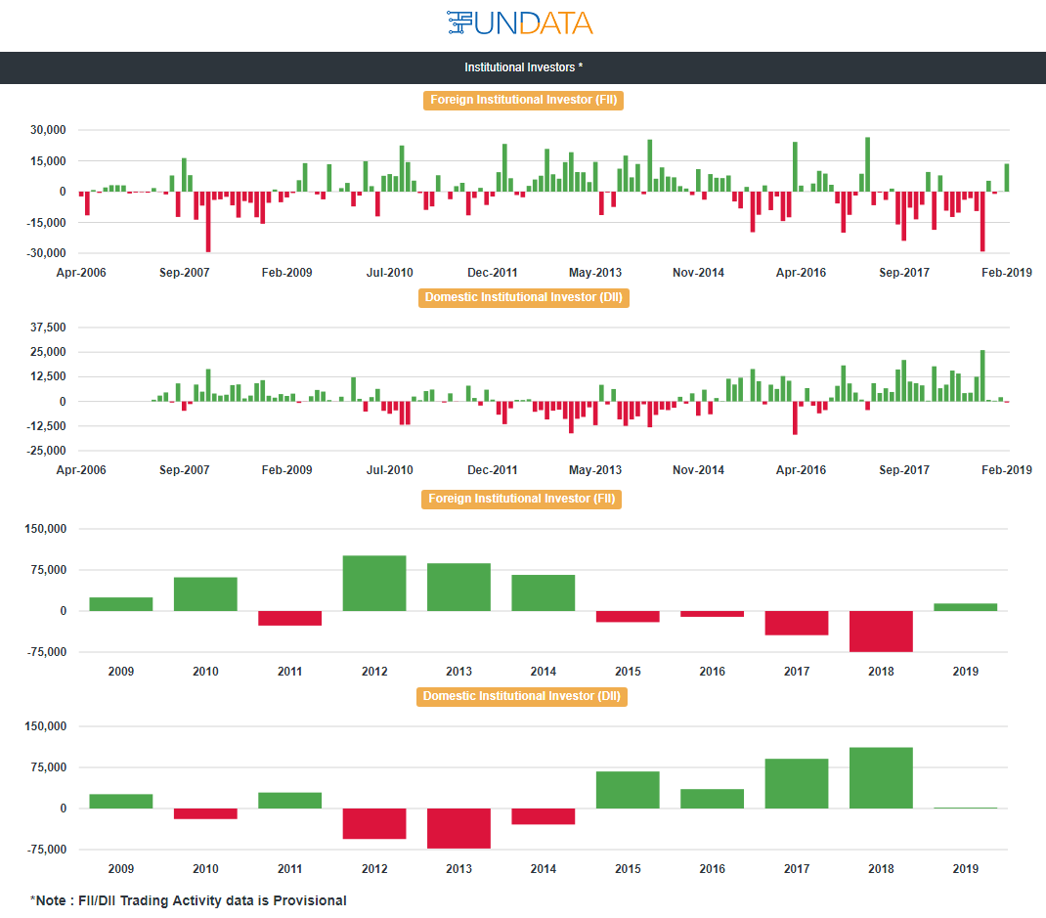Click 2015 green bar in yearly DII chart
The image size is (1046, 918).
628,790
